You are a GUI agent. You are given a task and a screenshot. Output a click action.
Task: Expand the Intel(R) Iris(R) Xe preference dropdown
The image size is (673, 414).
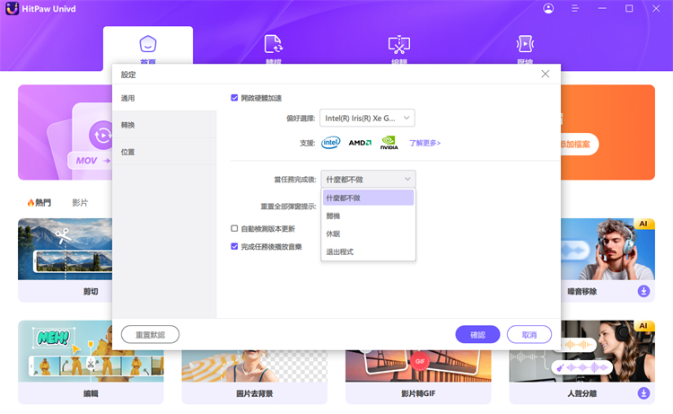point(368,118)
